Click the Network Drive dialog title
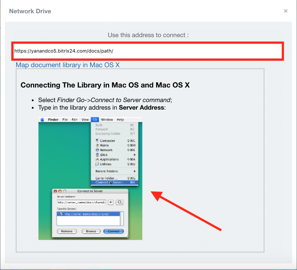Viewport: 297px width, 270px height. click(30, 11)
